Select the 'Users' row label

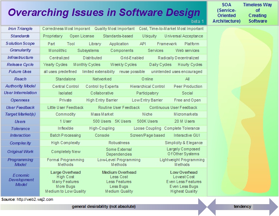(x=20, y=122)
